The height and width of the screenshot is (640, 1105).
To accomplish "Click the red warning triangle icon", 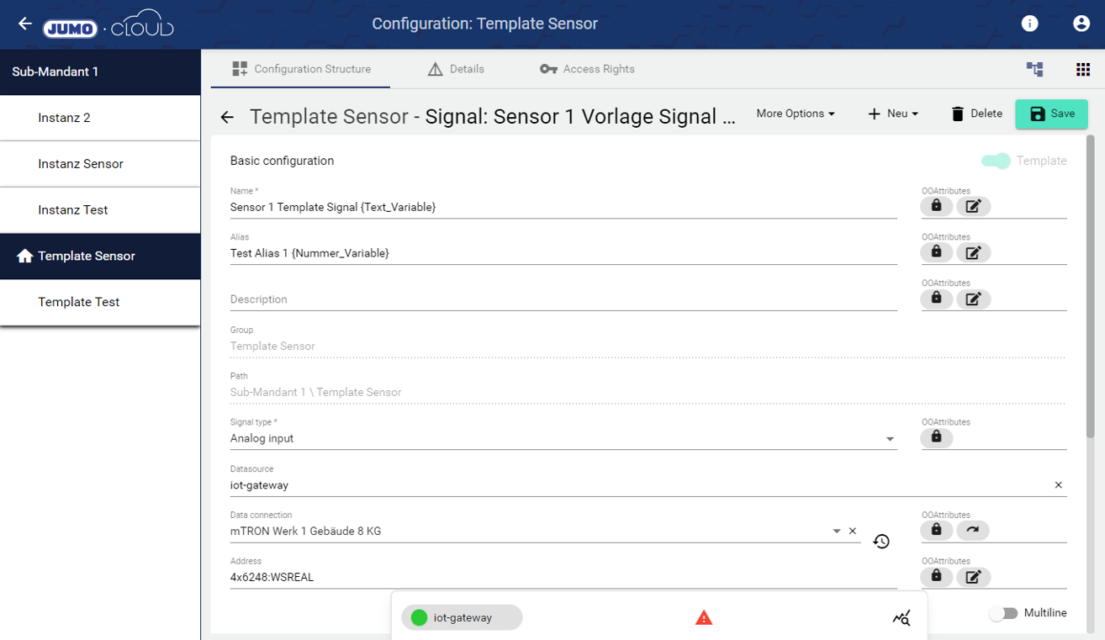I will tap(704, 618).
